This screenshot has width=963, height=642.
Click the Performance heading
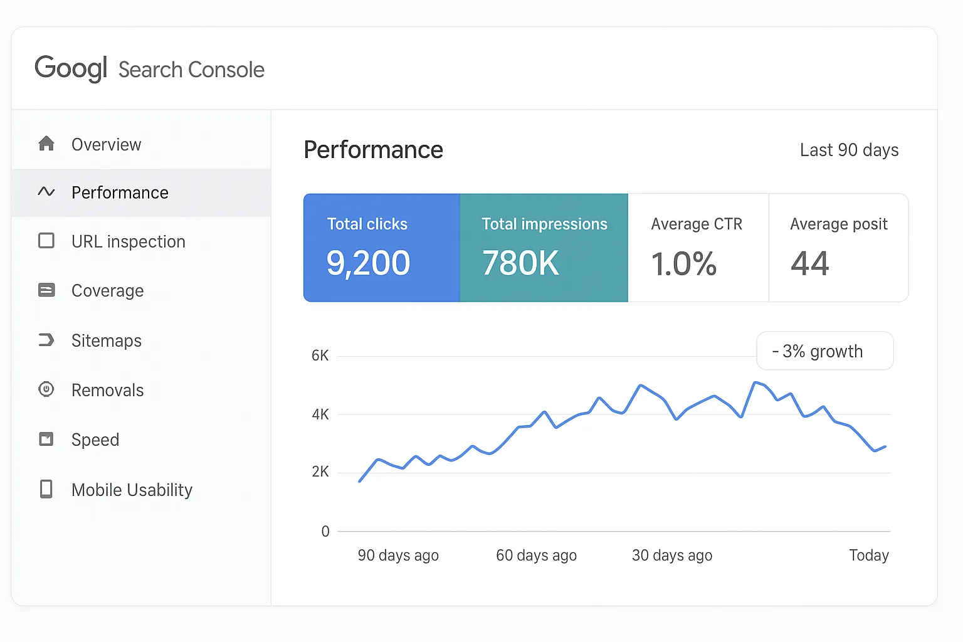[373, 149]
